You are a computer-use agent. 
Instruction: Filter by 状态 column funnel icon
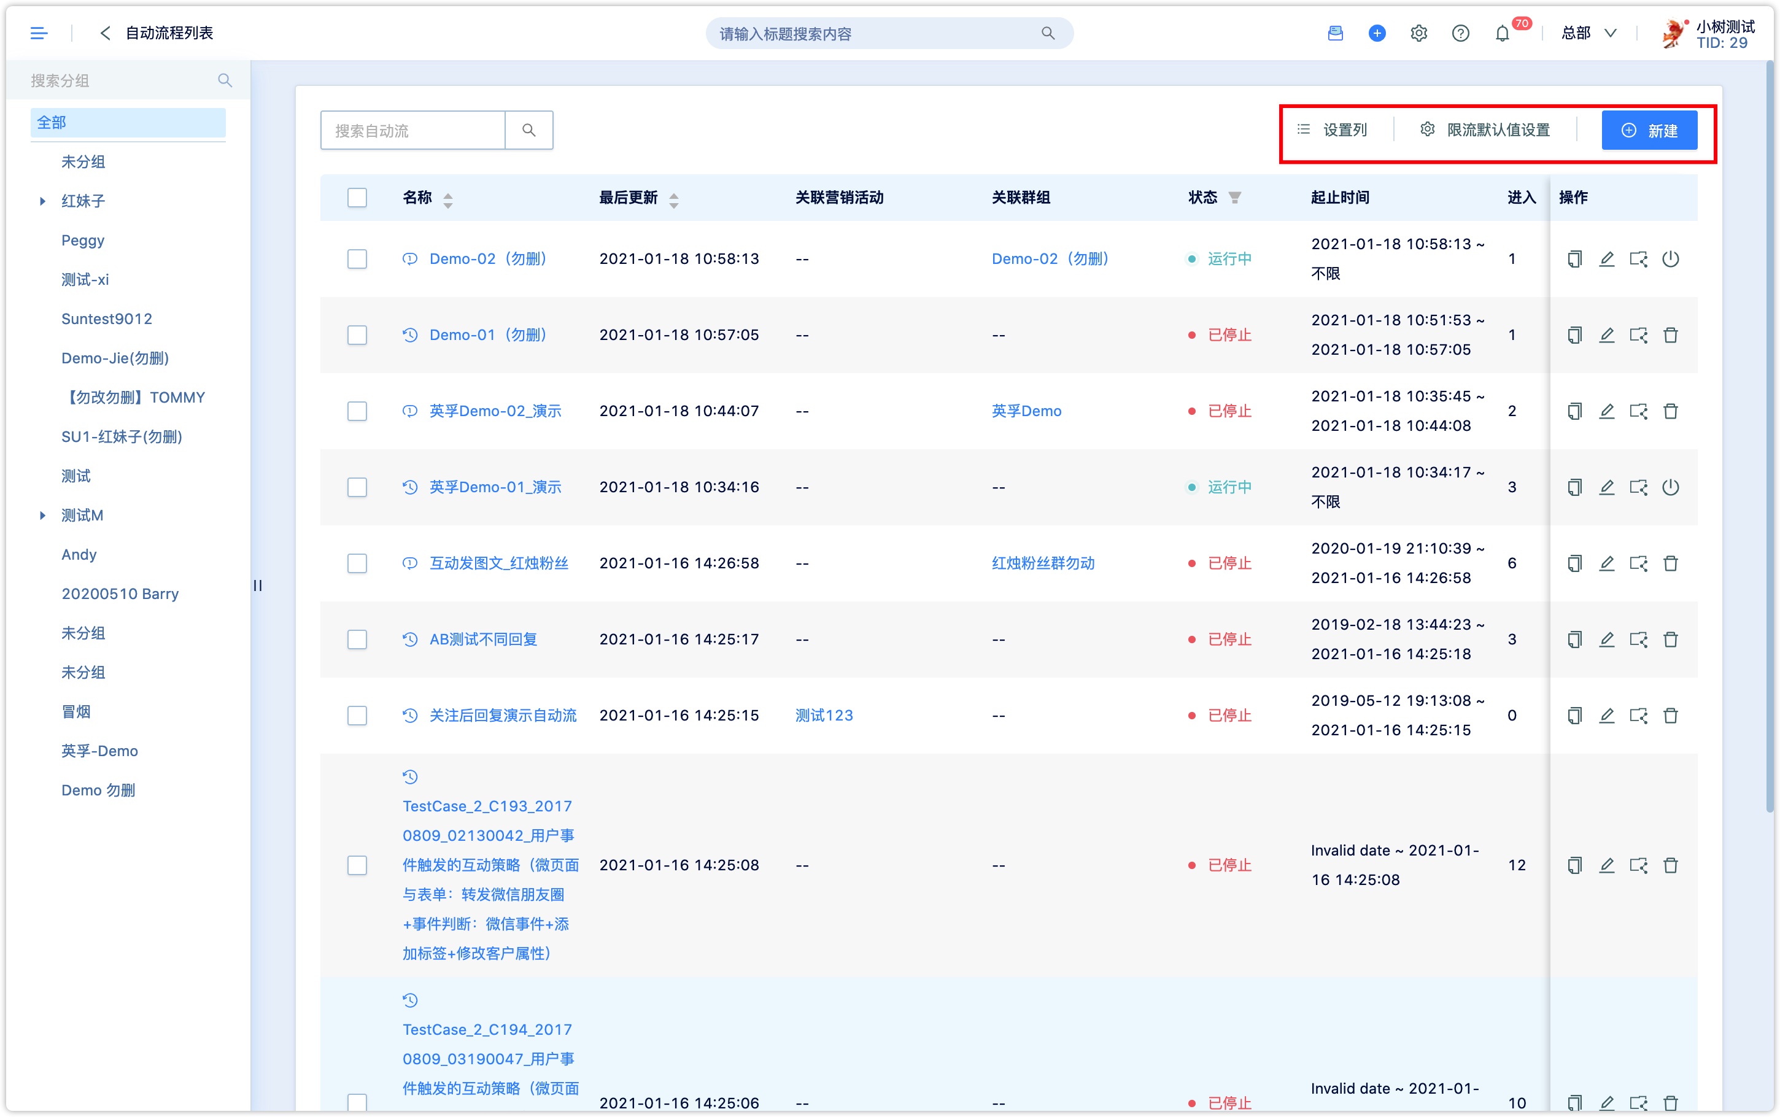[1234, 198]
